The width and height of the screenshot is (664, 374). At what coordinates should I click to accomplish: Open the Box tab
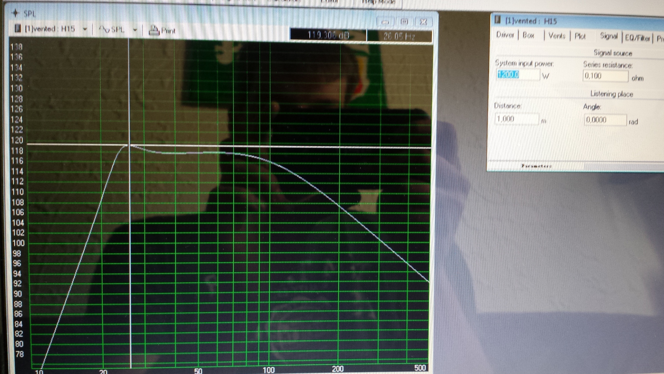tap(528, 35)
